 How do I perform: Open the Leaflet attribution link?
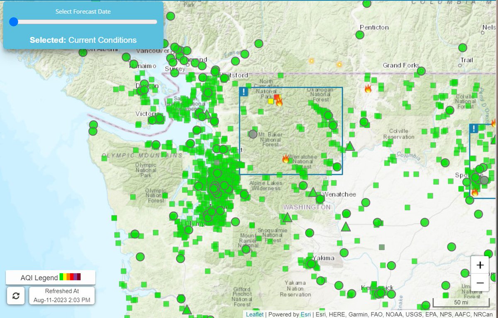[254, 314]
